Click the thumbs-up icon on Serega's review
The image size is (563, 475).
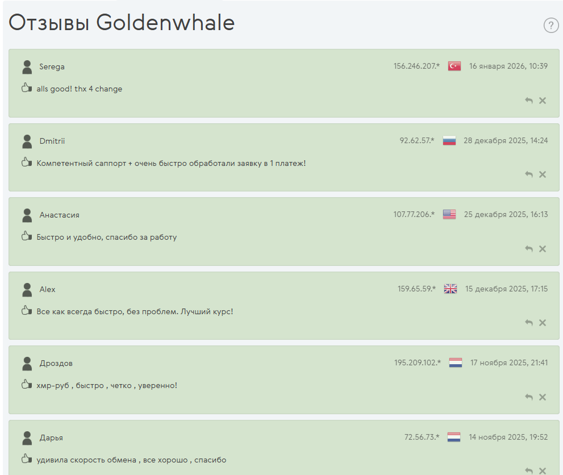(26, 89)
